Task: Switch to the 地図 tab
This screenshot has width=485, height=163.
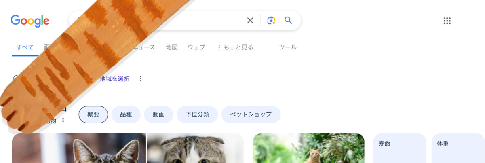Action: (172, 47)
